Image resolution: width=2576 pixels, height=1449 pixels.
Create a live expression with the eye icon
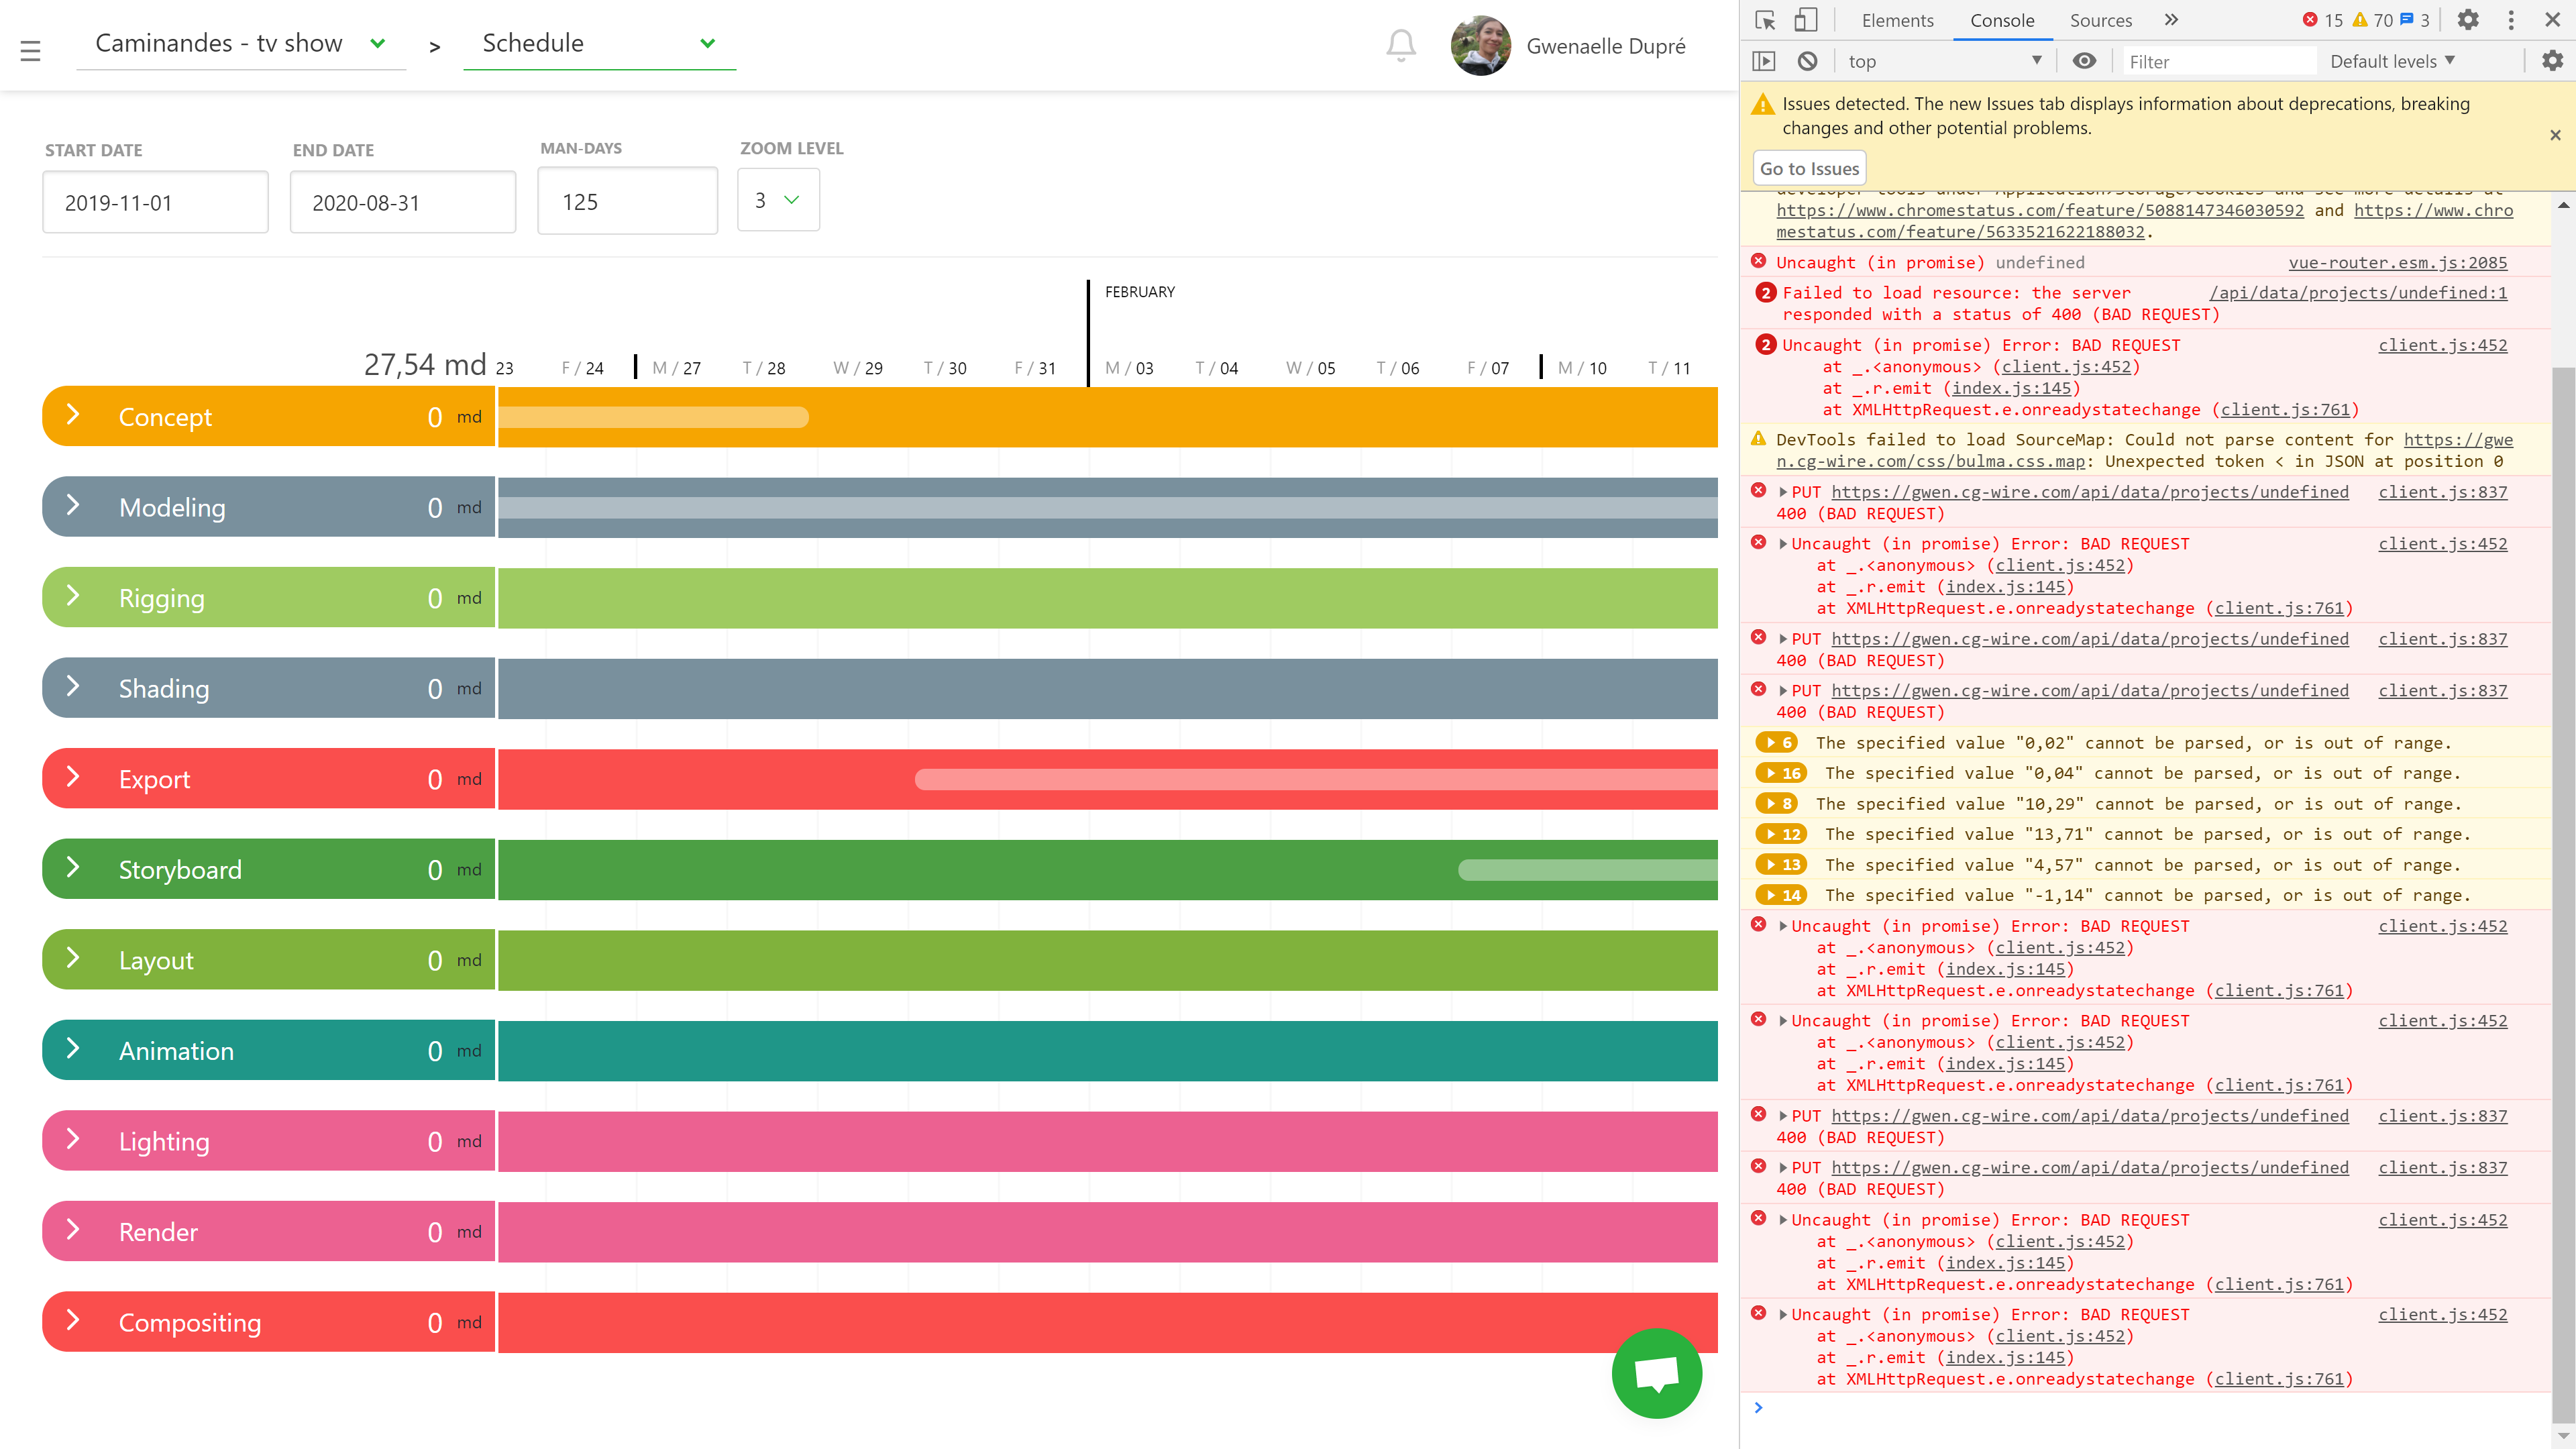point(2085,60)
